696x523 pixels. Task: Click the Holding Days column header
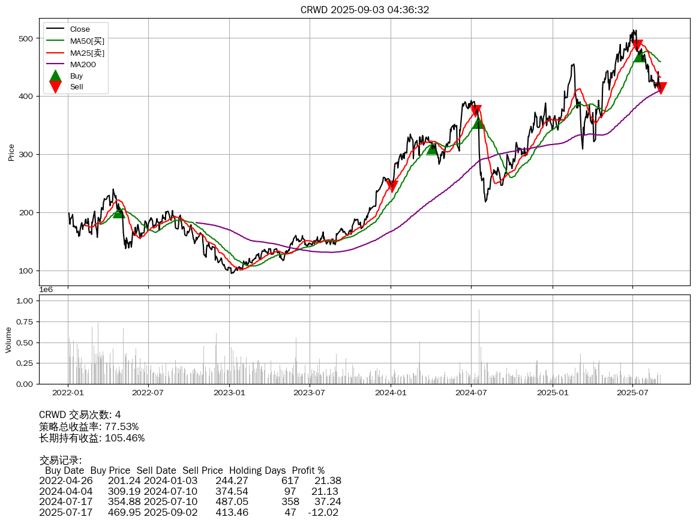(x=257, y=471)
